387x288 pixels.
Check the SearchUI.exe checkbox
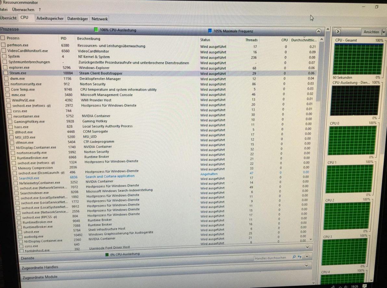pos(15,178)
